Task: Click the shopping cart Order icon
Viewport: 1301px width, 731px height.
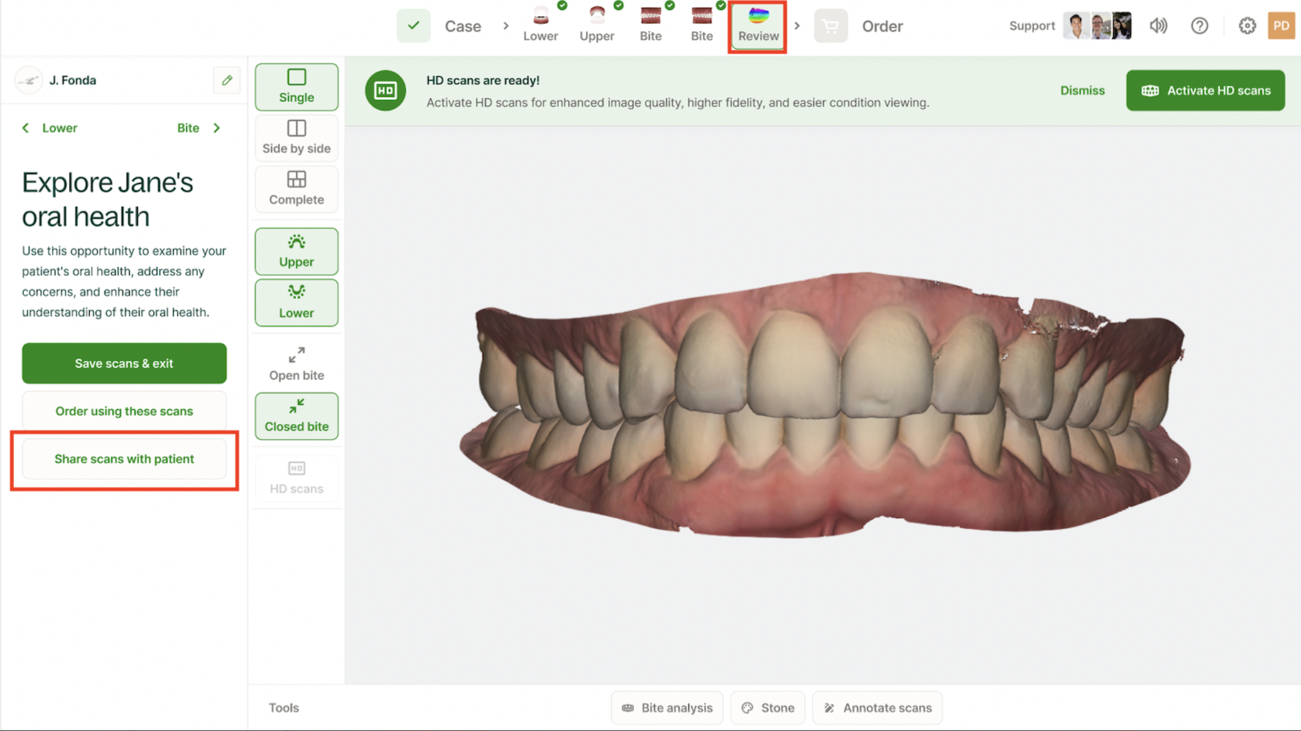Action: [831, 26]
